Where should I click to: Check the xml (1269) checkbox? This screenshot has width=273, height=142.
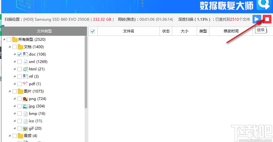[x=20, y=62]
